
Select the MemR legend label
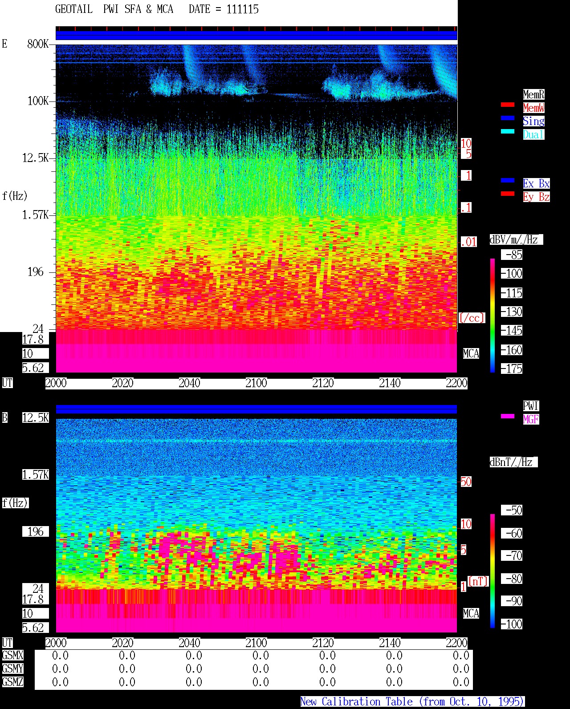pyautogui.click(x=533, y=94)
